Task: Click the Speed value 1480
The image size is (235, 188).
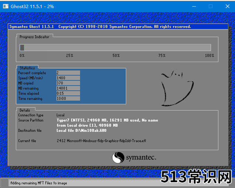Action: pos(68,78)
